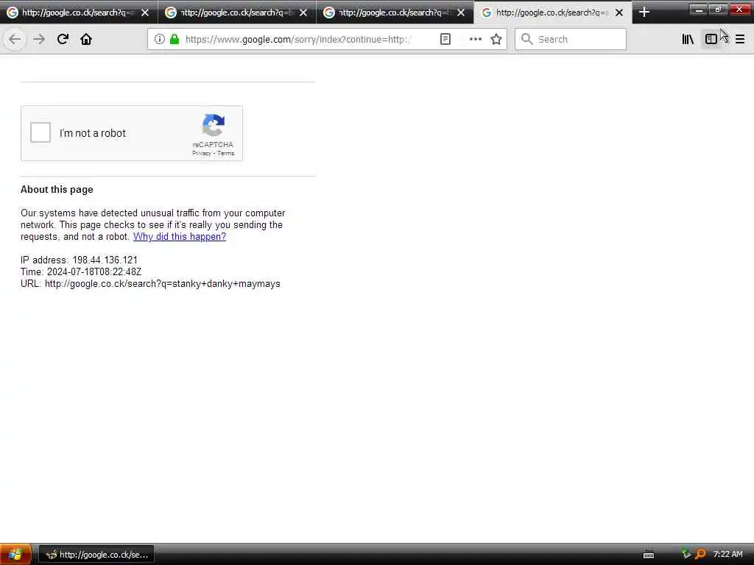Select the Firefox taskbar window button
This screenshot has height=565, width=754.
point(96,555)
